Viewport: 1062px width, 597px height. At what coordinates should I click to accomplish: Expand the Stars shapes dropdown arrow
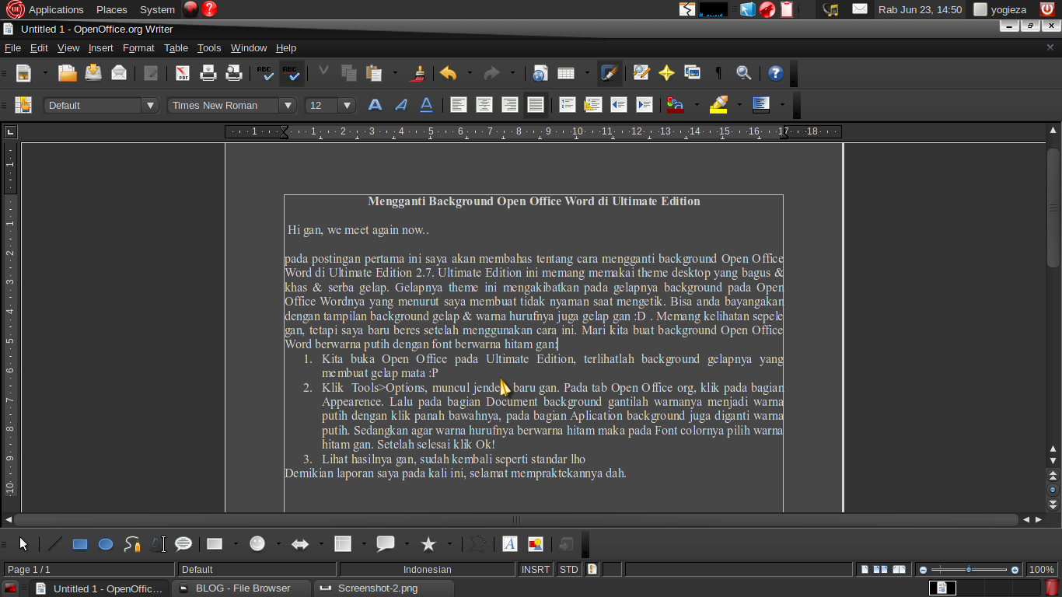pyautogui.click(x=449, y=544)
